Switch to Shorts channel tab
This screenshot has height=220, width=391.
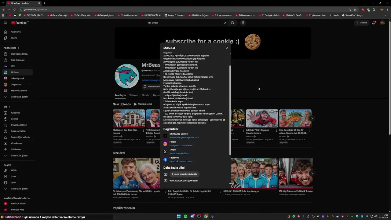146,95
